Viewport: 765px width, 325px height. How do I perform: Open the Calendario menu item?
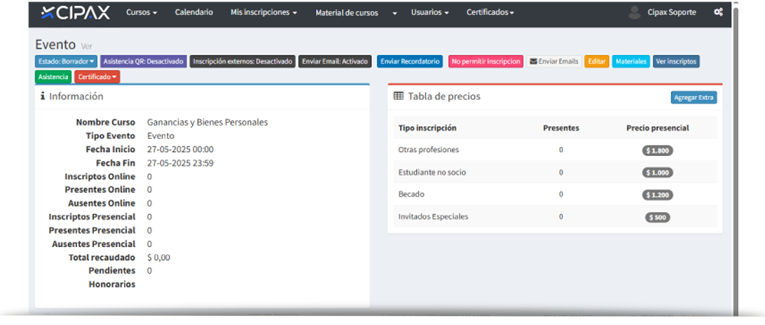click(194, 13)
